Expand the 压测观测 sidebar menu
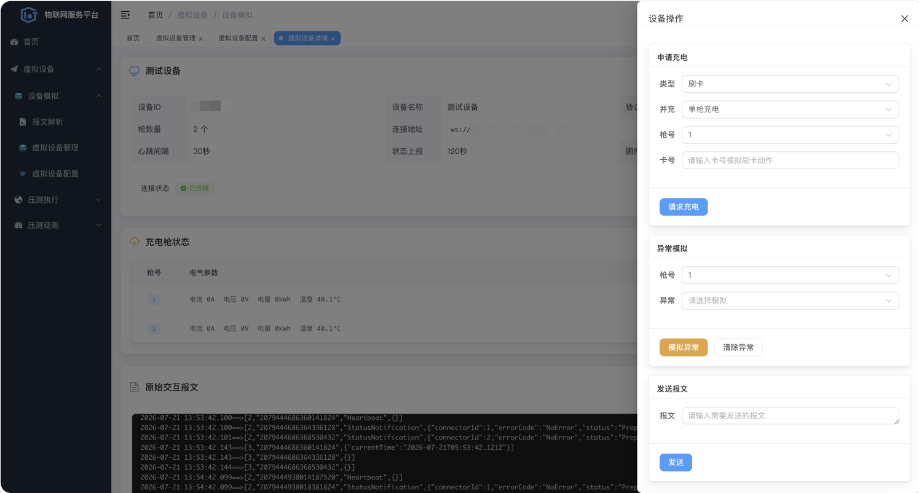This screenshot has height=493, width=919. coord(56,226)
